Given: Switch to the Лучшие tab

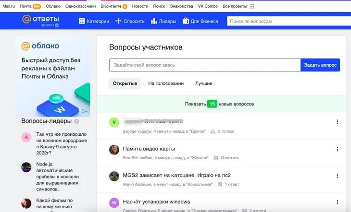Looking at the screenshot, I should pos(204,83).
